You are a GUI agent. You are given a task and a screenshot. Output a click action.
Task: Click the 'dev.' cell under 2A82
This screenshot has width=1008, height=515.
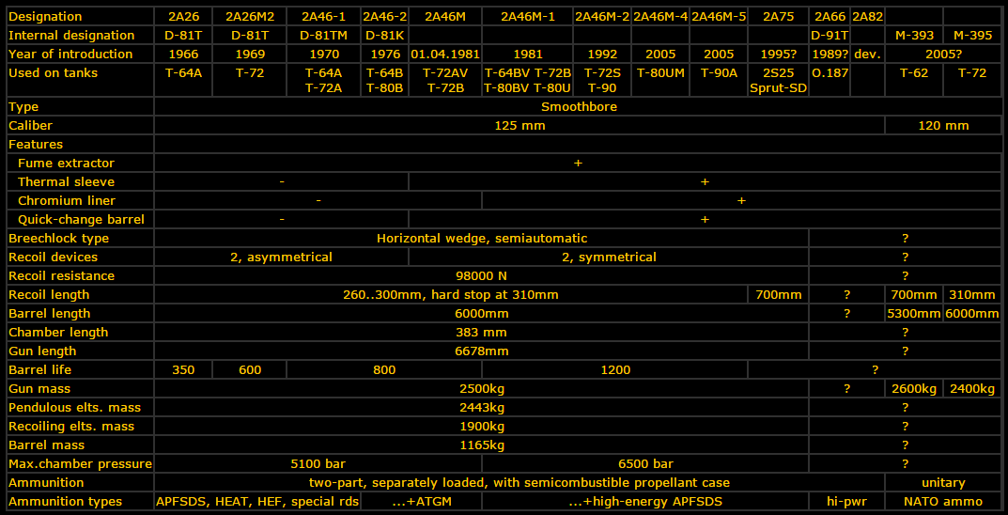pyautogui.click(x=867, y=54)
